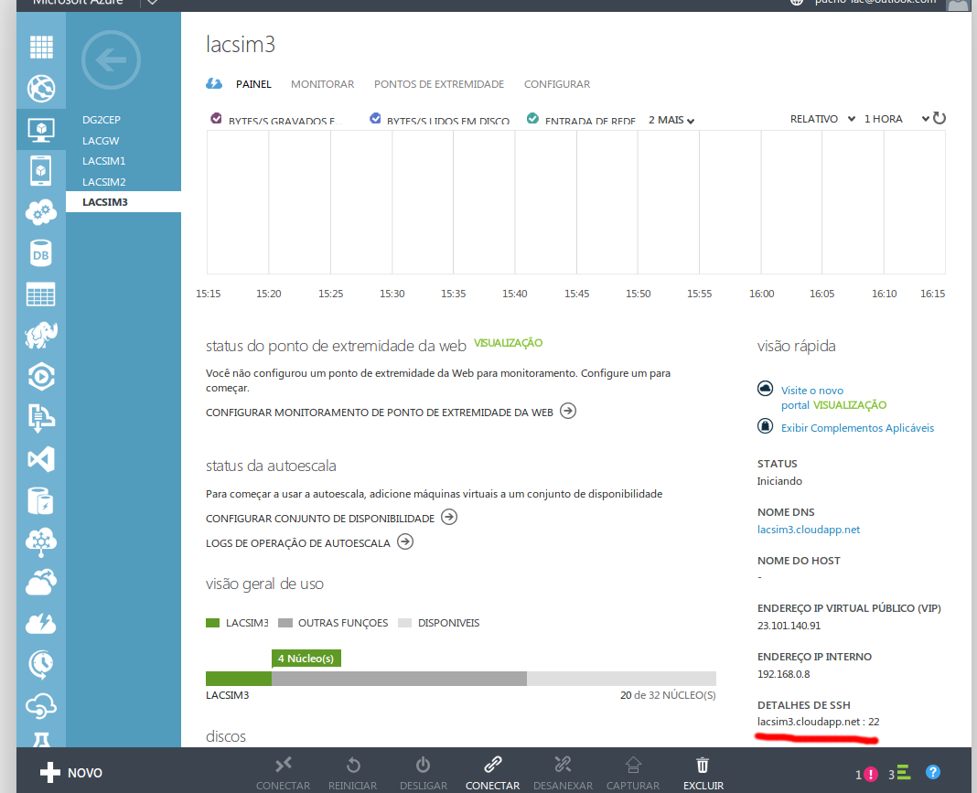Click the Excluir trash icon
The height and width of the screenshot is (793, 977).
pyautogui.click(x=703, y=766)
